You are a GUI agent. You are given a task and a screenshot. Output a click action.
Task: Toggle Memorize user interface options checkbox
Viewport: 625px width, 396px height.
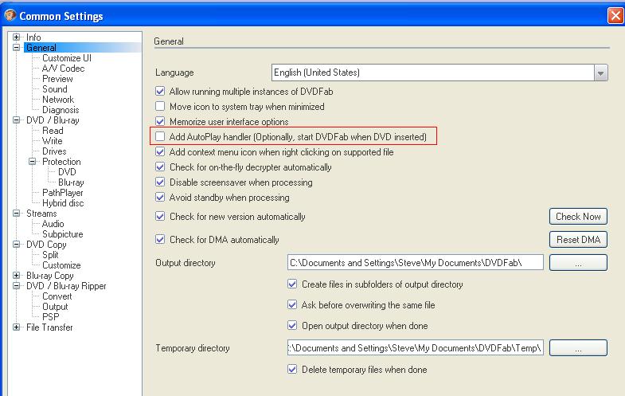[160, 121]
